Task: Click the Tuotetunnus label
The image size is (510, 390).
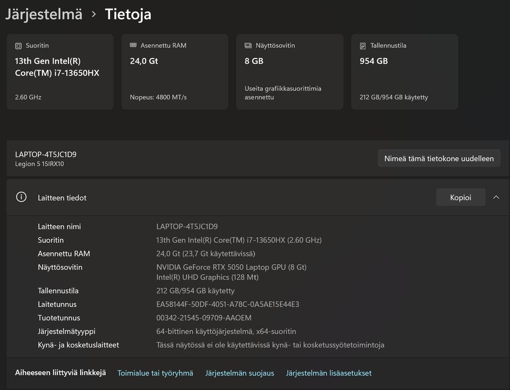Action: tap(58, 318)
